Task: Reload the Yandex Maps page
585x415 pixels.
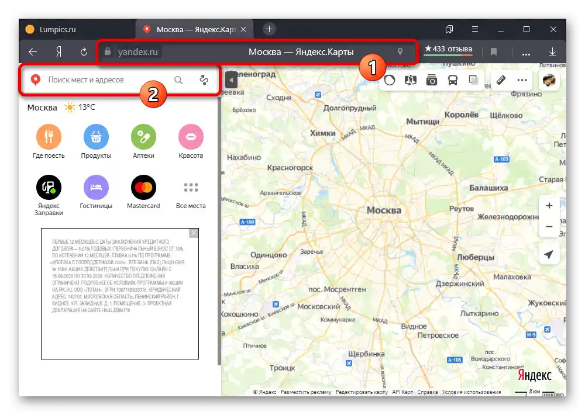Action: pyautogui.click(x=84, y=52)
